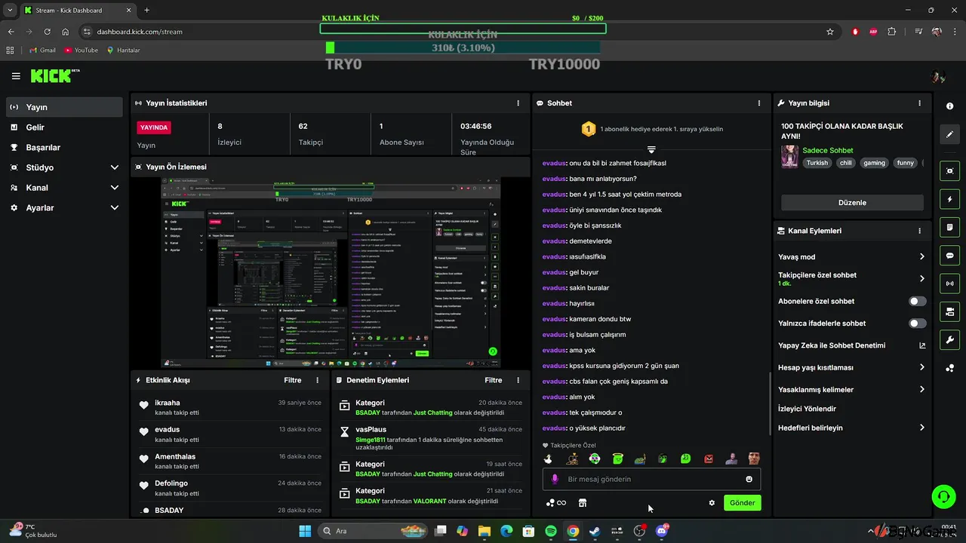
Task: Click the camera icon in right toolbar
Action: (x=949, y=311)
